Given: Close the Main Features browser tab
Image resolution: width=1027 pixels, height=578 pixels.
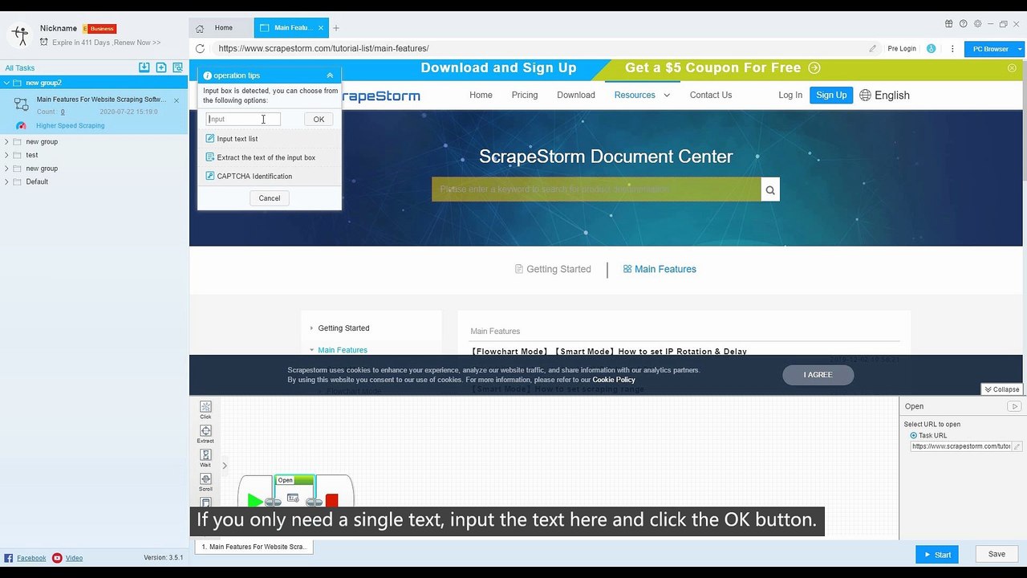Looking at the screenshot, I should (321, 28).
